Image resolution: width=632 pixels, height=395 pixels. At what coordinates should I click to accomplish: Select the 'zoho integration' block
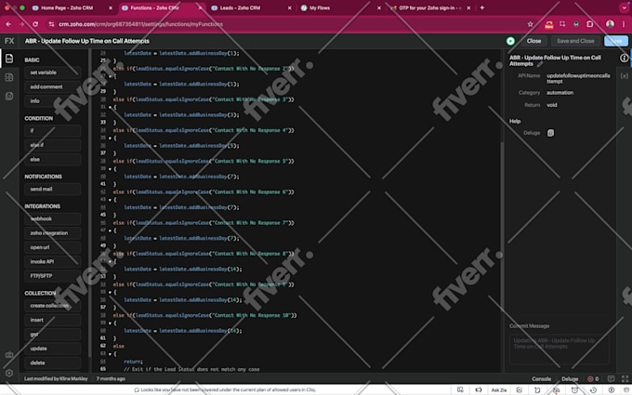52,233
